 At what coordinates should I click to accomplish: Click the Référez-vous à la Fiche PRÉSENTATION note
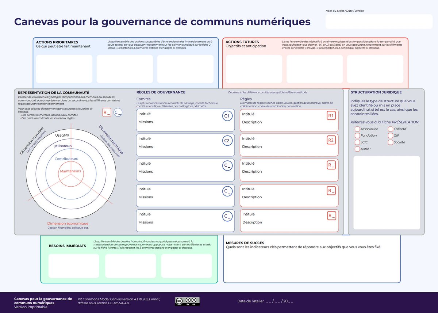[385, 122]
